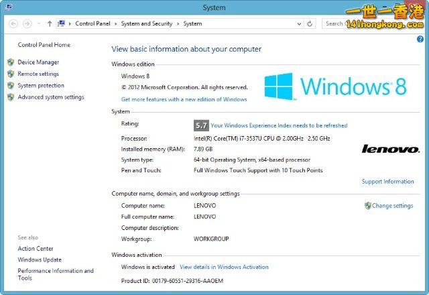Click the computer icon in address bar
The image size is (429, 295).
click(62, 23)
